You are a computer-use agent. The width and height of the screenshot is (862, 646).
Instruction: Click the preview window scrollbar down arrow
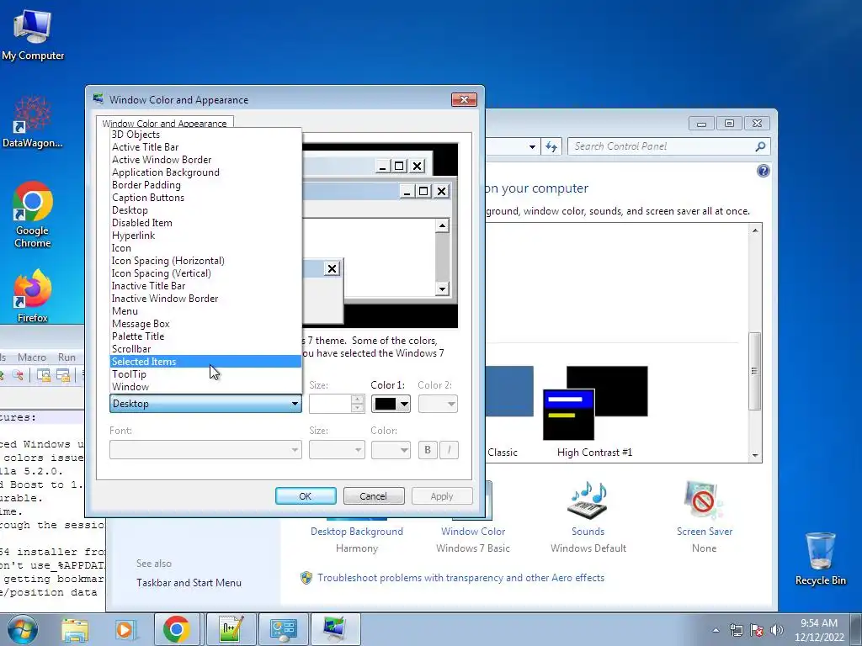click(x=442, y=289)
